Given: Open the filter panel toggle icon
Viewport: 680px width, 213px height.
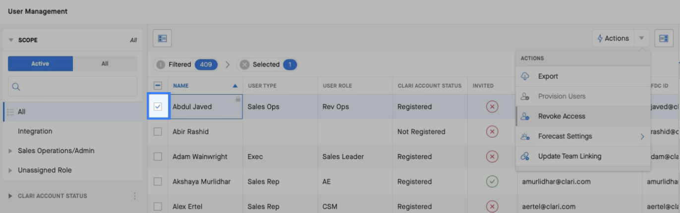Looking at the screenshot, I should (162, 38).
